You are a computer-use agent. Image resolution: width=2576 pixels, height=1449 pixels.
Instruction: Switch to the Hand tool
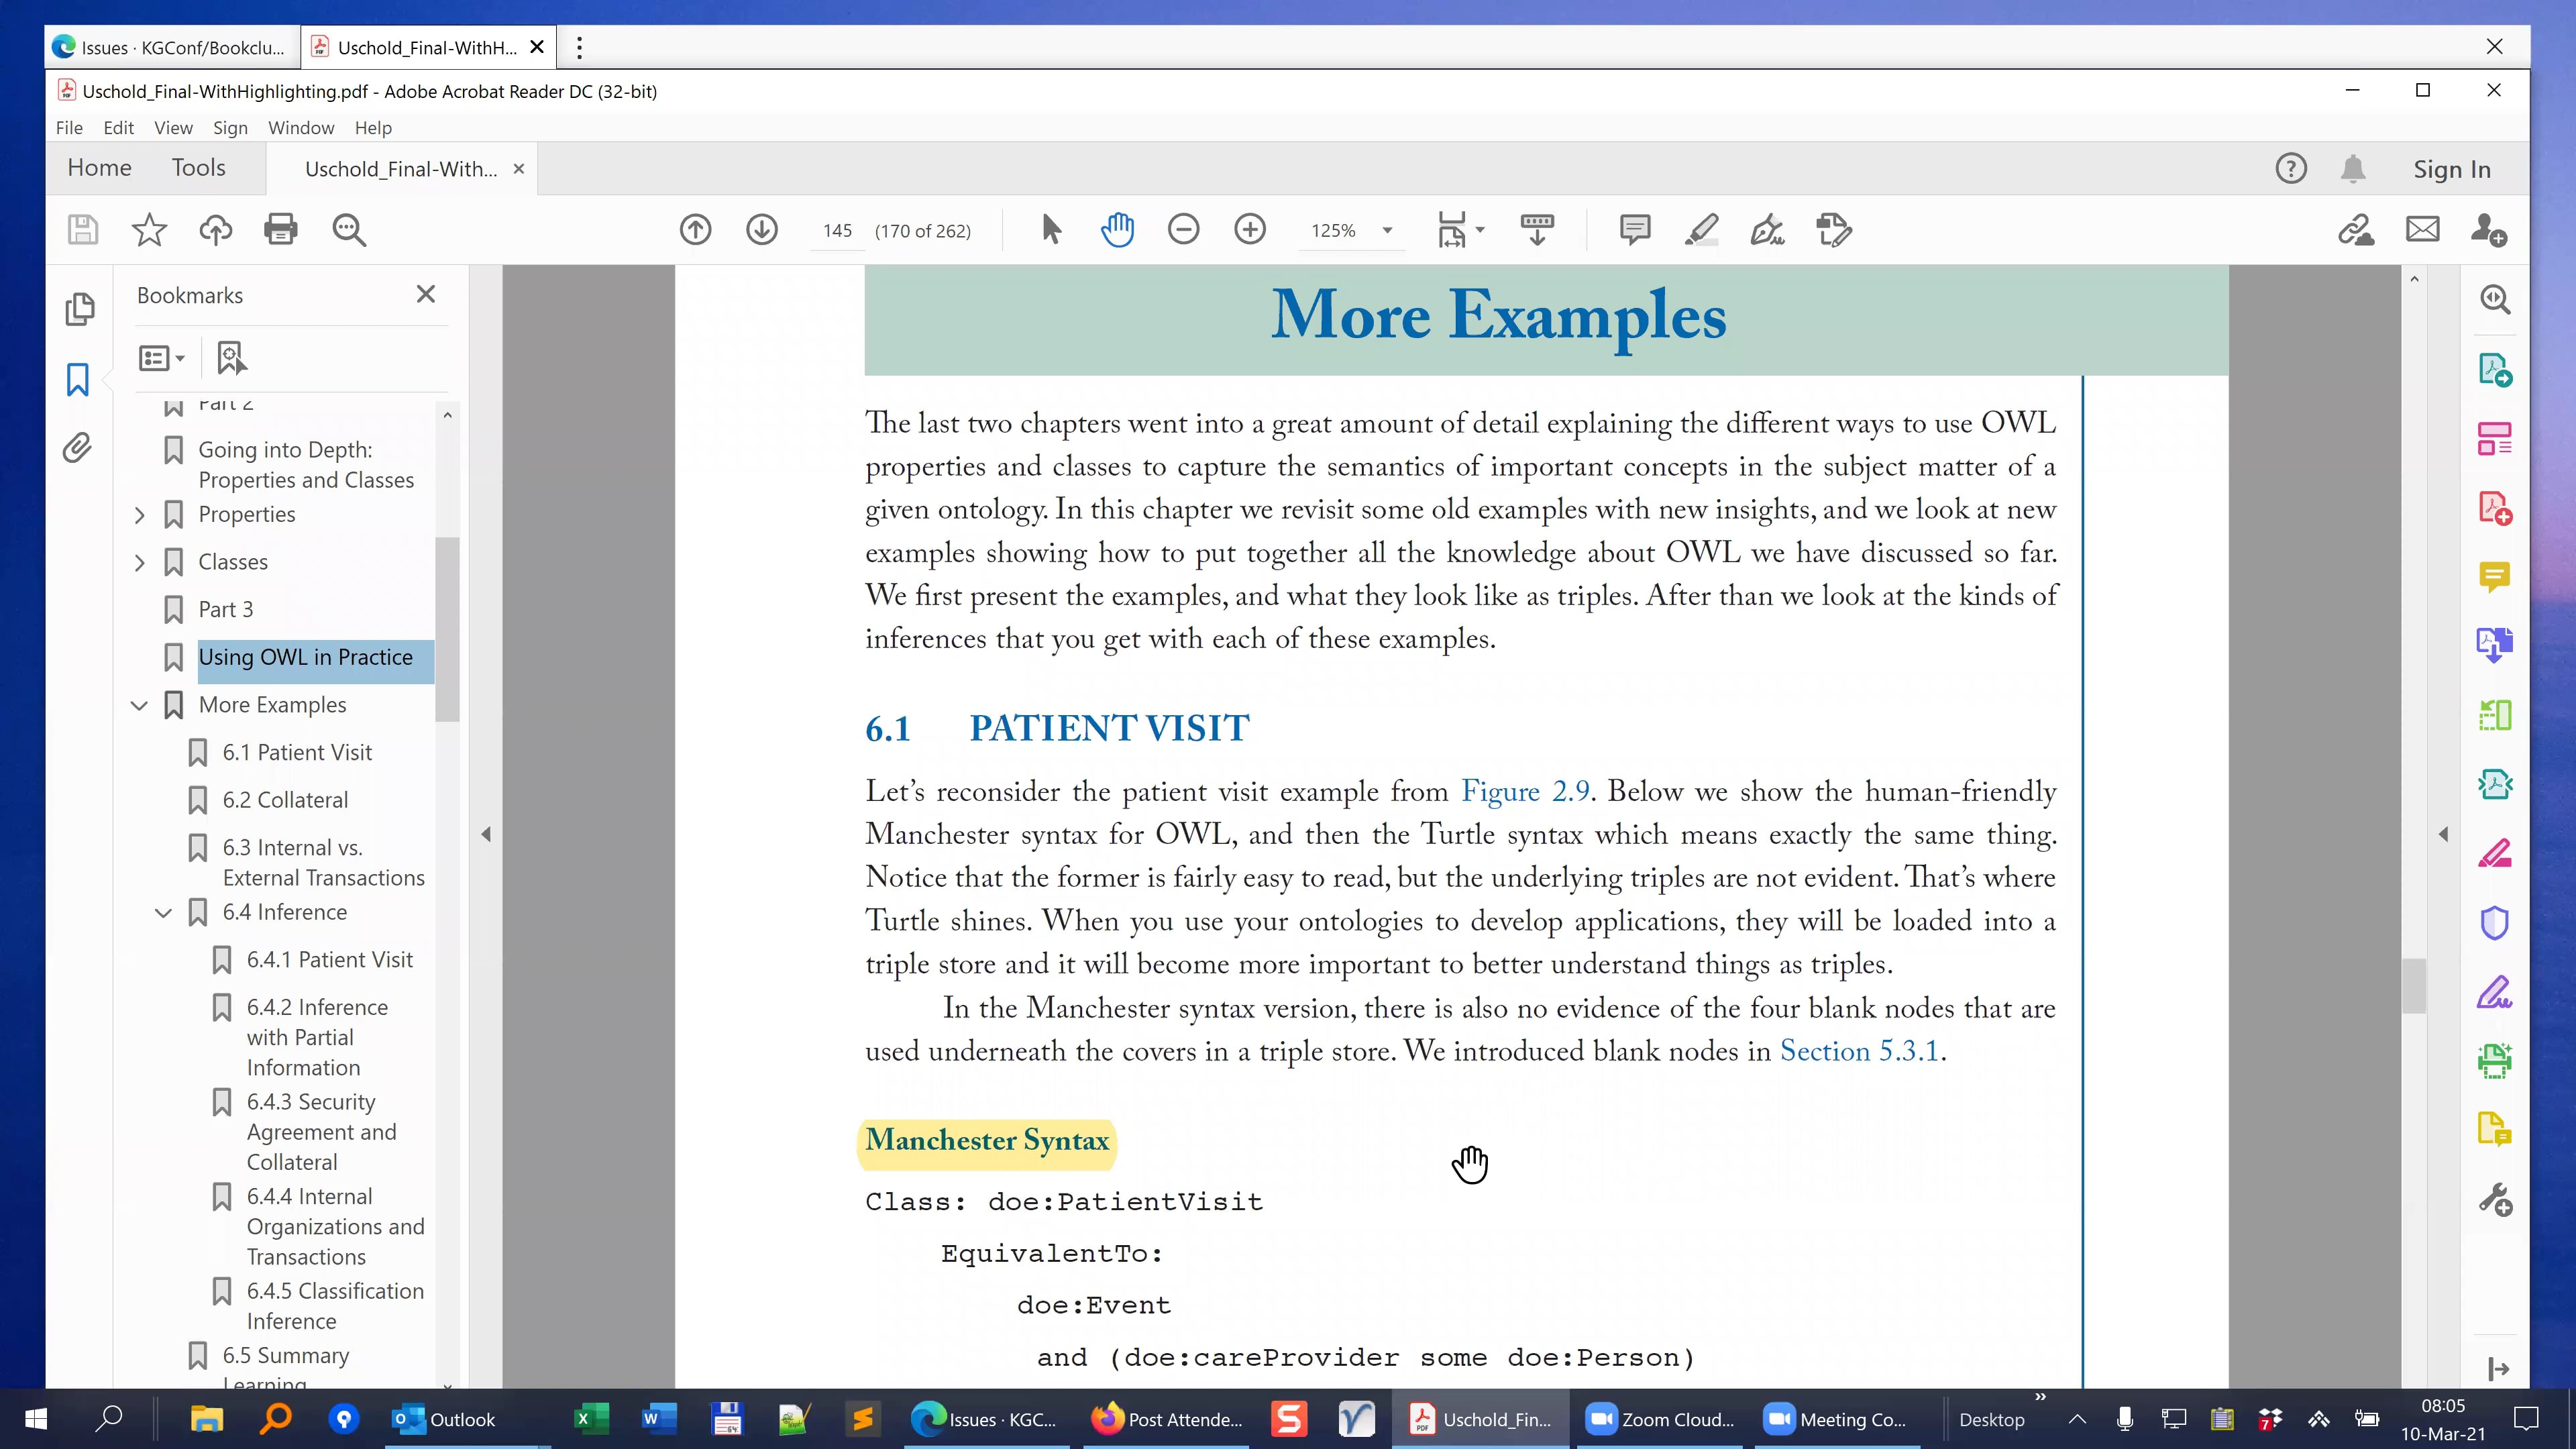pyautogui.click(x=1117, y=230)
